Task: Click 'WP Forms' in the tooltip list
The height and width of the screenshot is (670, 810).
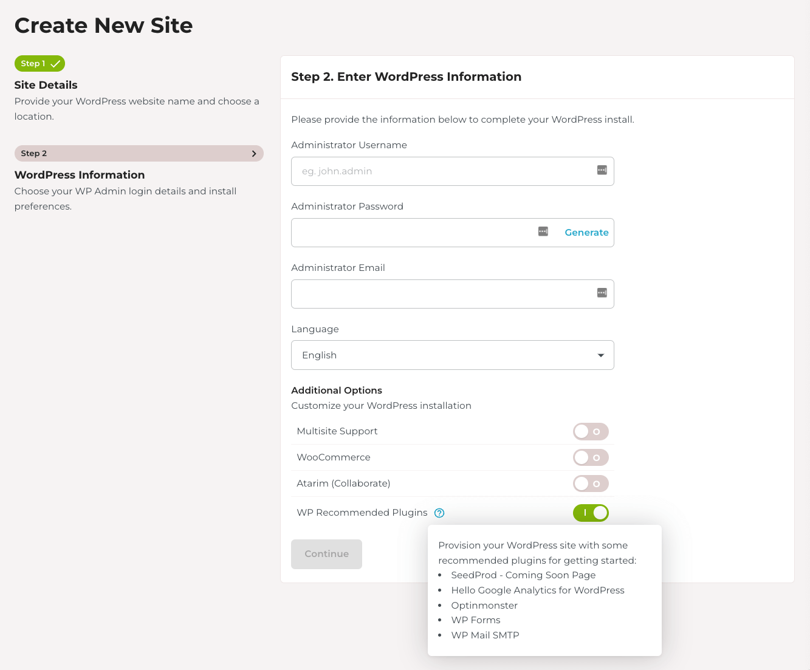Action: pyautogui.click(x=476, y=620)
